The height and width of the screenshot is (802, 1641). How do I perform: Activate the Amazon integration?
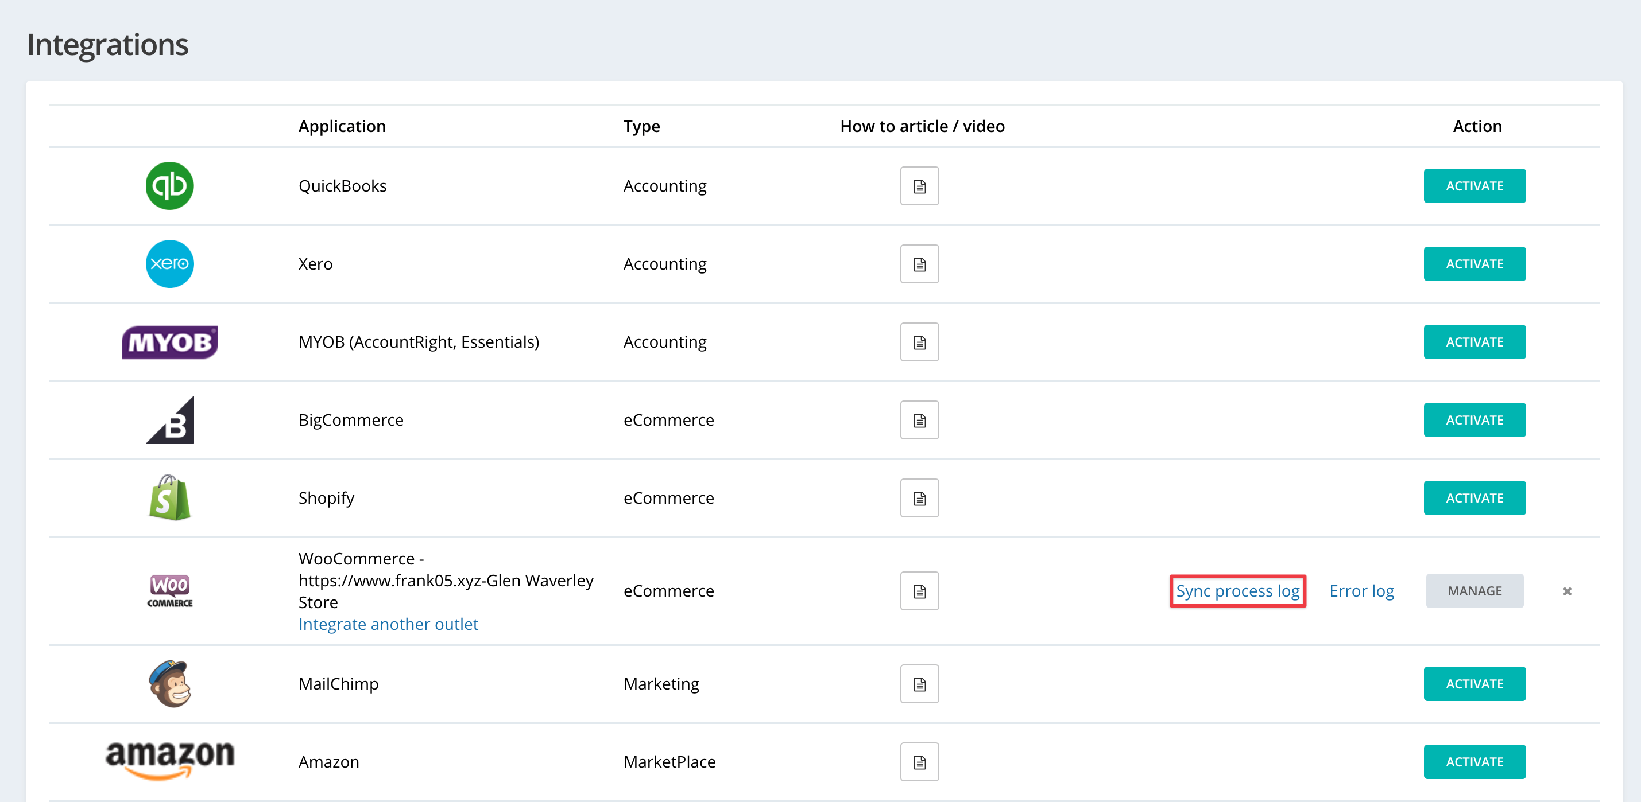coord(1474,762)
